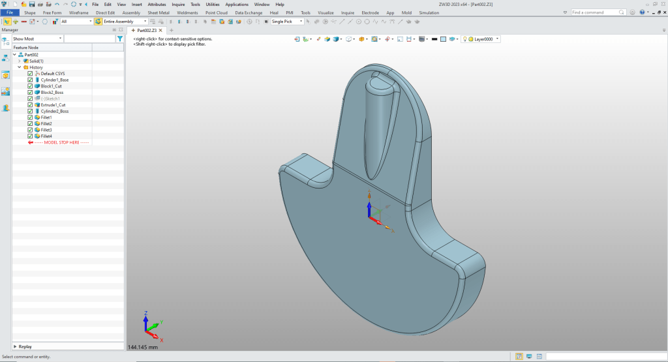Uncheck the Block1_Cut feature checkbox
This screenshot has width=668, height=362.
pos(30,86)
